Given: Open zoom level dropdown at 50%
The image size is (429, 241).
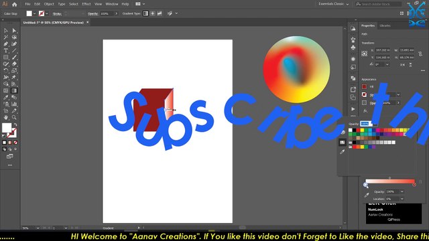Looking at the screenshot, I should pyautogui.click(x=38, y=228).
